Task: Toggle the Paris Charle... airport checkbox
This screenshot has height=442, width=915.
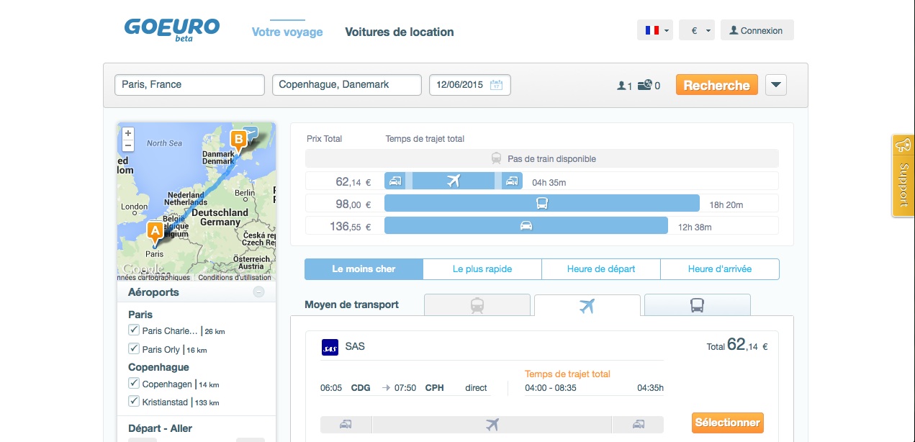Action: point(133,330)
